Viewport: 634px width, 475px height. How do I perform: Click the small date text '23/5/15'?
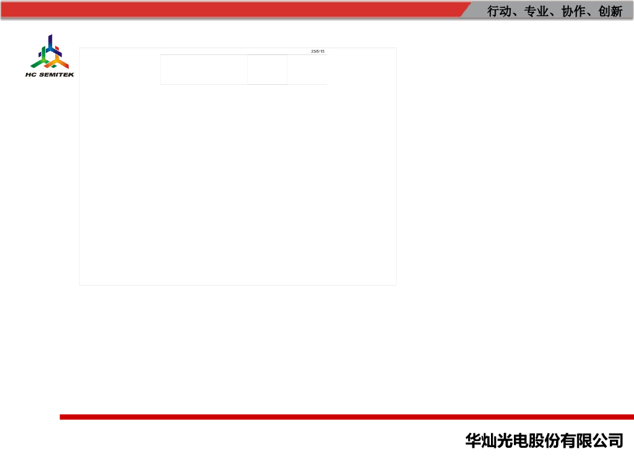(x=318, y=51)
